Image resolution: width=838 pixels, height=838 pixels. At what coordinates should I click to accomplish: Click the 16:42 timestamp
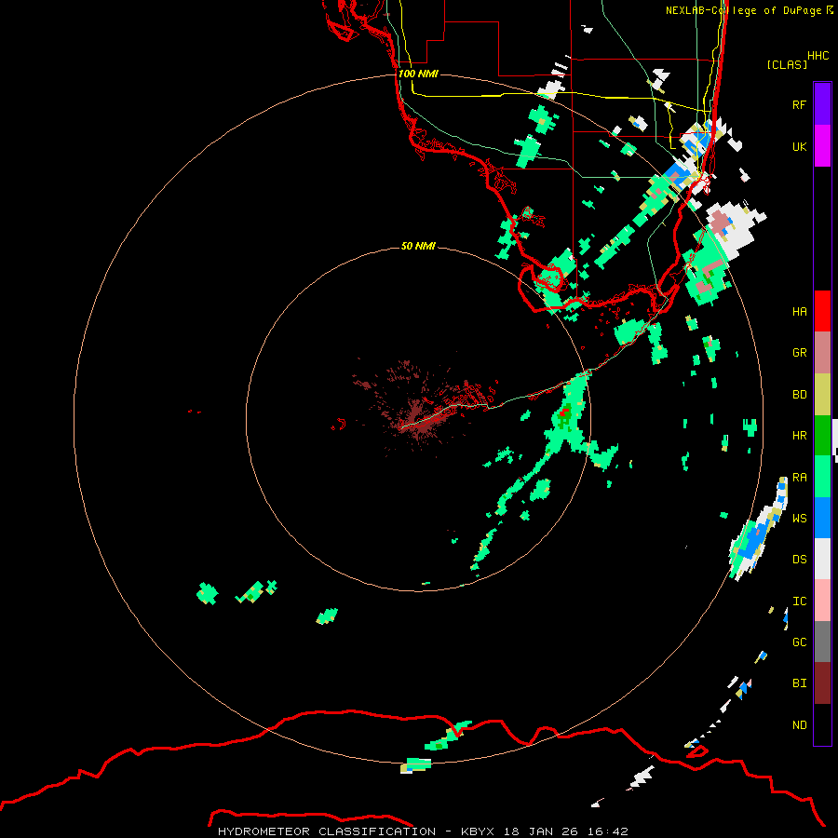click(607, 831)
